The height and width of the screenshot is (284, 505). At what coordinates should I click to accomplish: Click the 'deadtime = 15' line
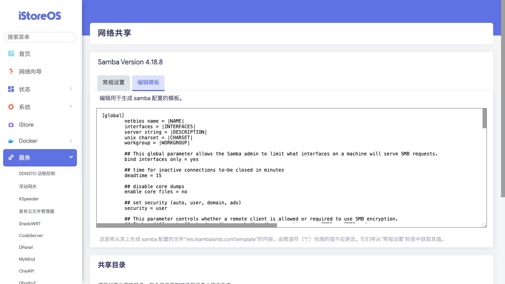(143, 176)
